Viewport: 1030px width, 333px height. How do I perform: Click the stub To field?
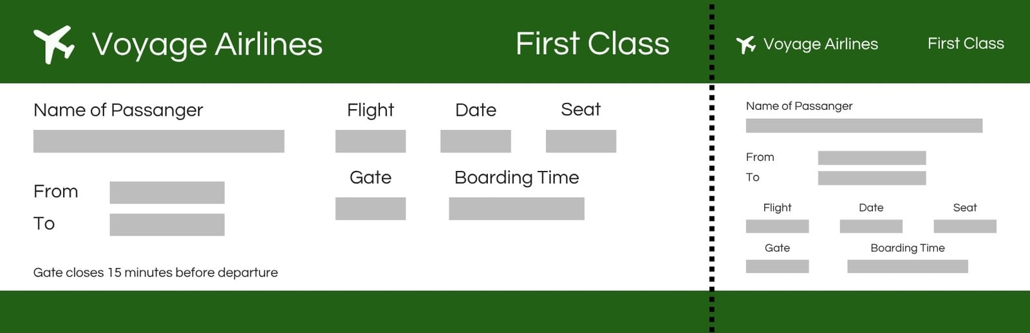click(872, 177)
